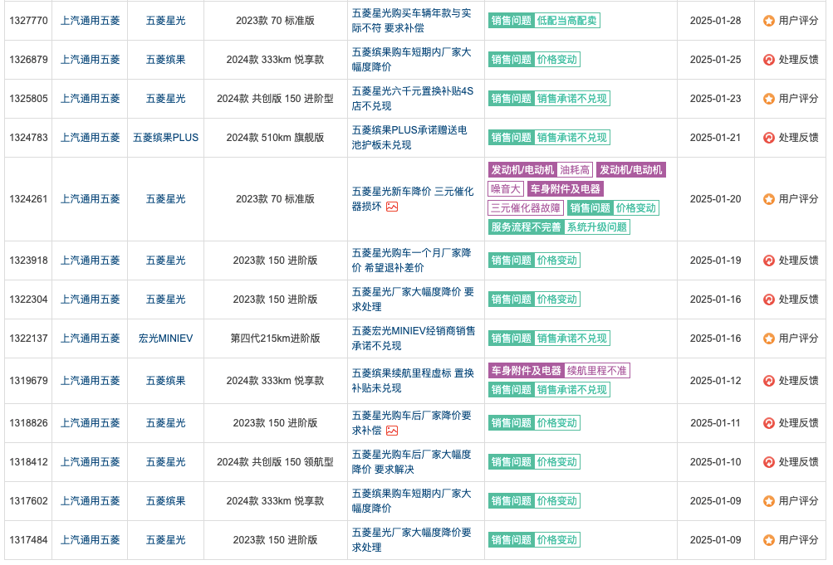Viewport: 833px width, 565px height.
Task: Click trim 2024款 共创版 150 进阶型
Action: pyautogui.click(x=275, y=99)
